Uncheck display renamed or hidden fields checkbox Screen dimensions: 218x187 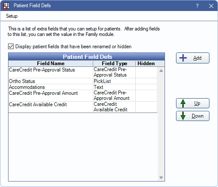(11, 47)
